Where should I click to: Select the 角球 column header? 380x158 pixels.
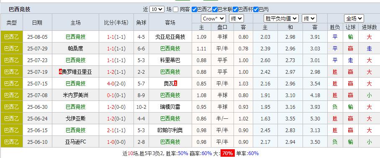pos(141,23)
